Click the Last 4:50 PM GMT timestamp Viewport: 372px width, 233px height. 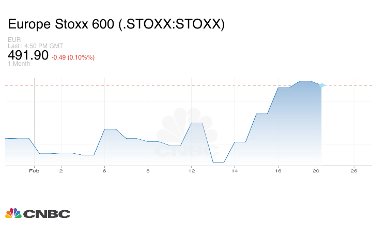(35, 47)
